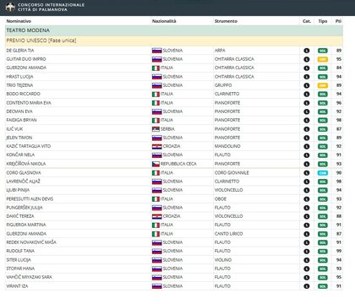The width and height of the screenshot is (355, 304).
Task: Click Slovenia flag in De Gleria Tia row
Action: 156,51
